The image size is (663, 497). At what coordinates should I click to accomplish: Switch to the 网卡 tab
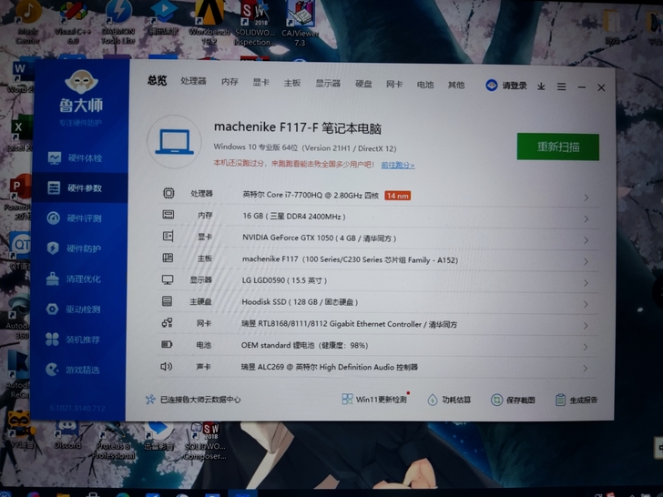[x=394, y=84]
